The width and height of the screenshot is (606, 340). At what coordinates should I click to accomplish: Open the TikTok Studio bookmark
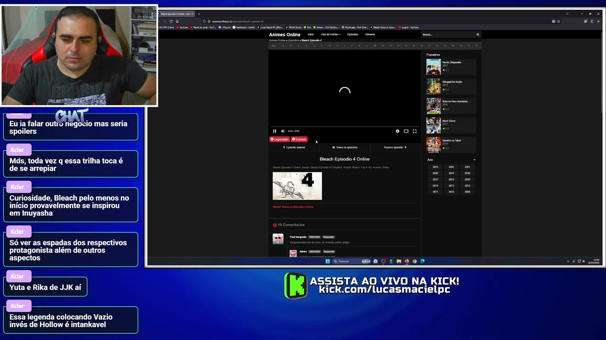tap(294, 27)
